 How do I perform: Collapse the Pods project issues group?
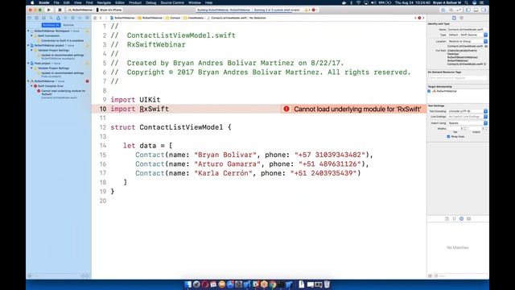(x=28, y=63)
